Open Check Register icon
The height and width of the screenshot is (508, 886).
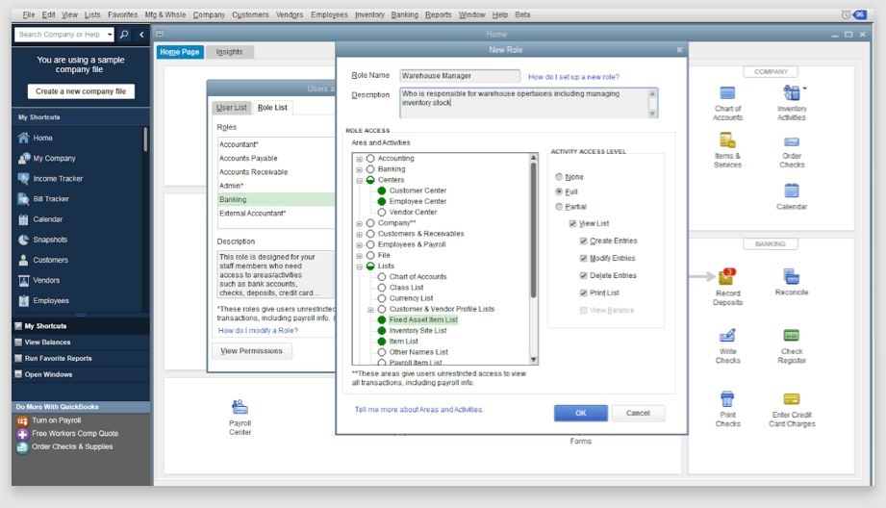(x=791, y=335)
